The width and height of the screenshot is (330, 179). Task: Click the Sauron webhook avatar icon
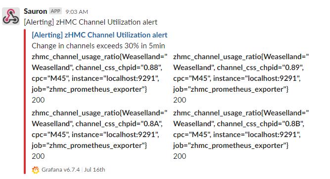pos(11,16)
